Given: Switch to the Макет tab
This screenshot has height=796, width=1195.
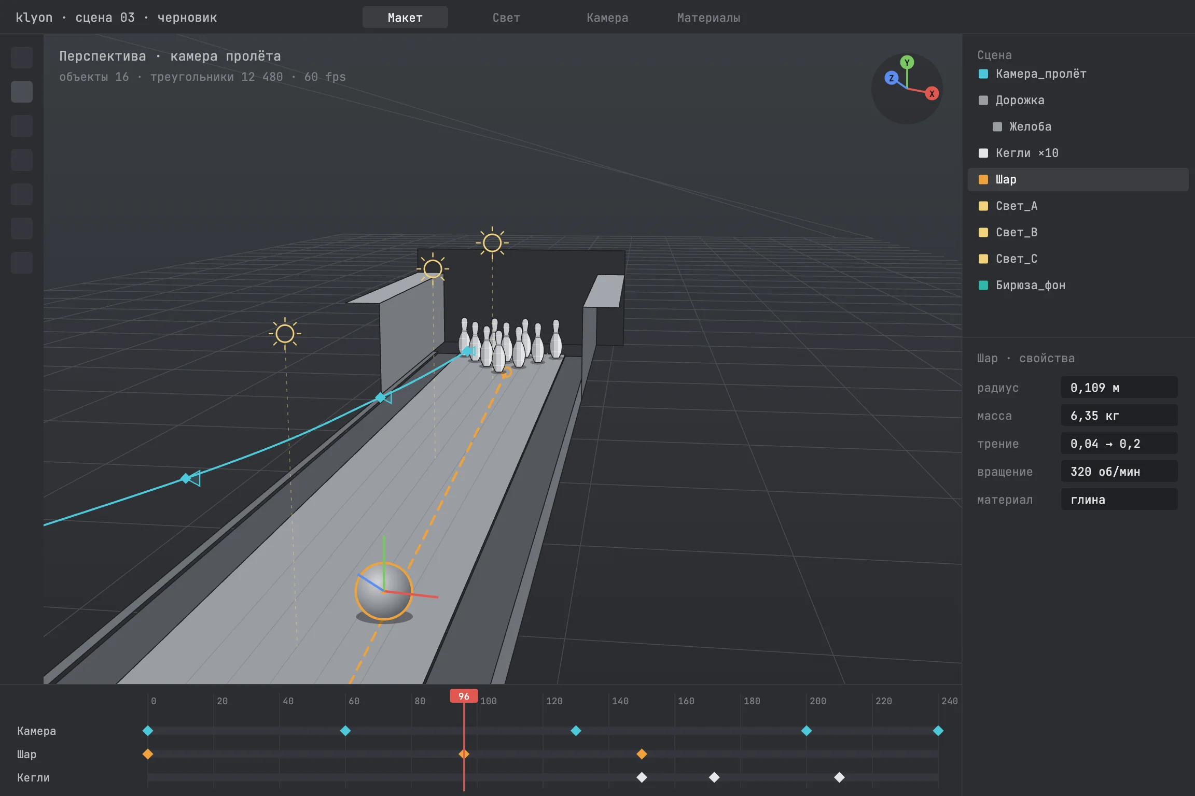Looking at the screenshot, I should (x=405, y=18).
